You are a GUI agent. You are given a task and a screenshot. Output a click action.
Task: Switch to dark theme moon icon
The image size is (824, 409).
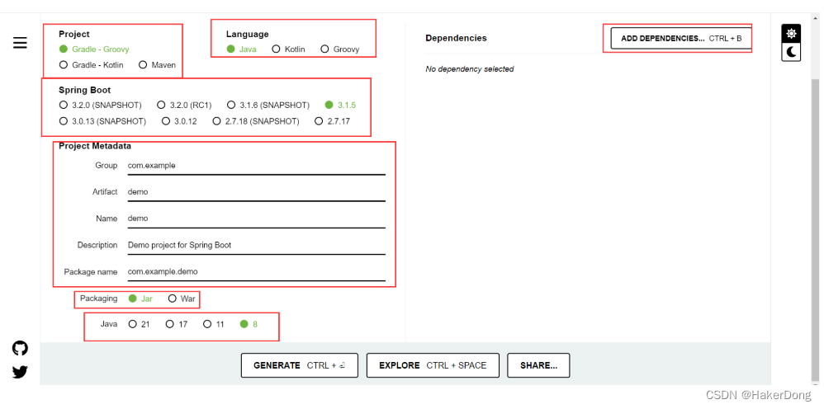[792, 52]
